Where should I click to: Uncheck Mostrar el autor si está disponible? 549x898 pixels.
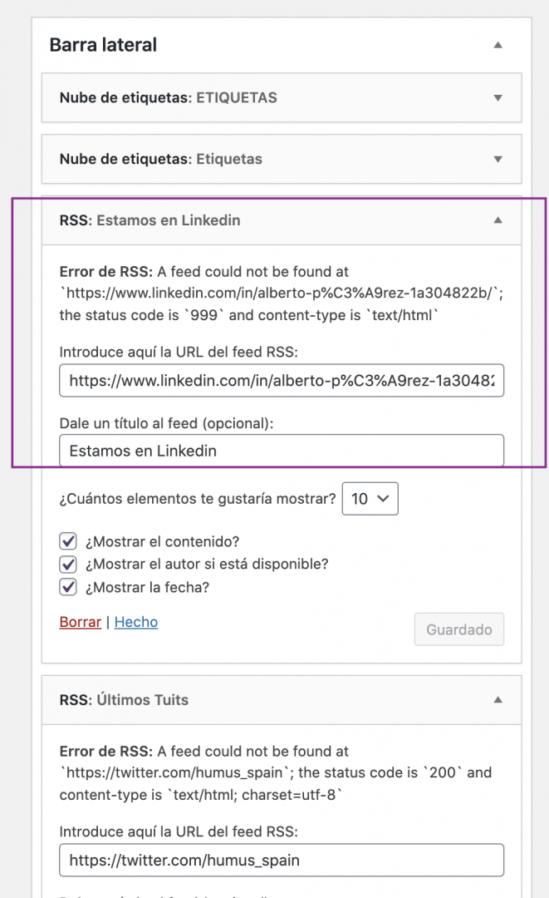[68, 564]
